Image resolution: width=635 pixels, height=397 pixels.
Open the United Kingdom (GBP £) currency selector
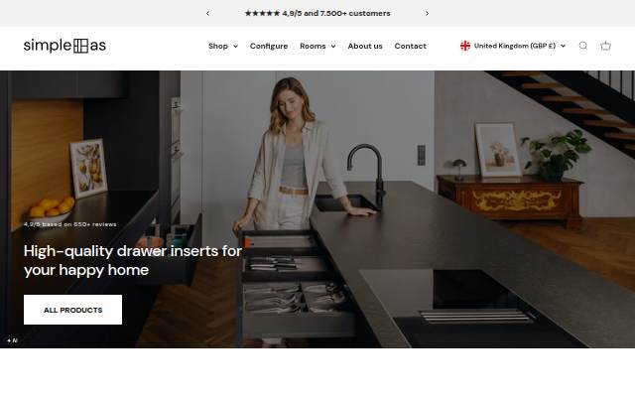(513, 46)
